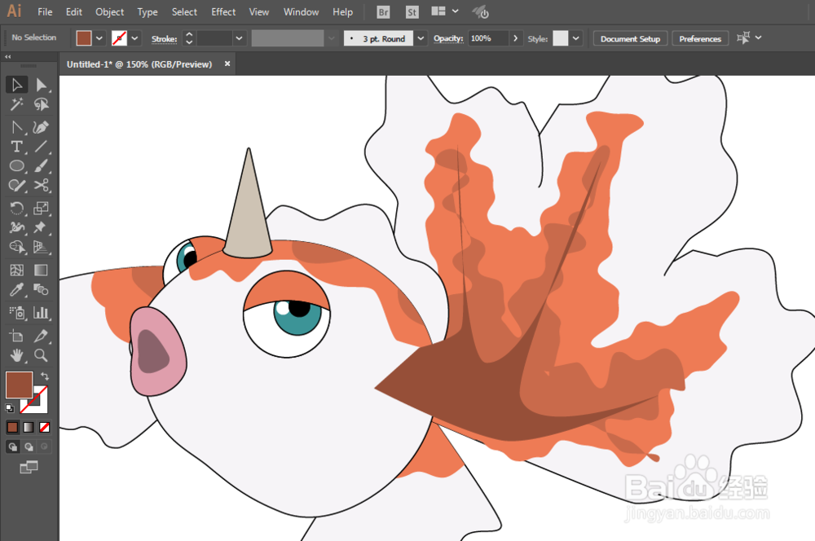Open the Window menu
Image resolution: width=815 pixels, height=541 pixels.
click(301, 12)
